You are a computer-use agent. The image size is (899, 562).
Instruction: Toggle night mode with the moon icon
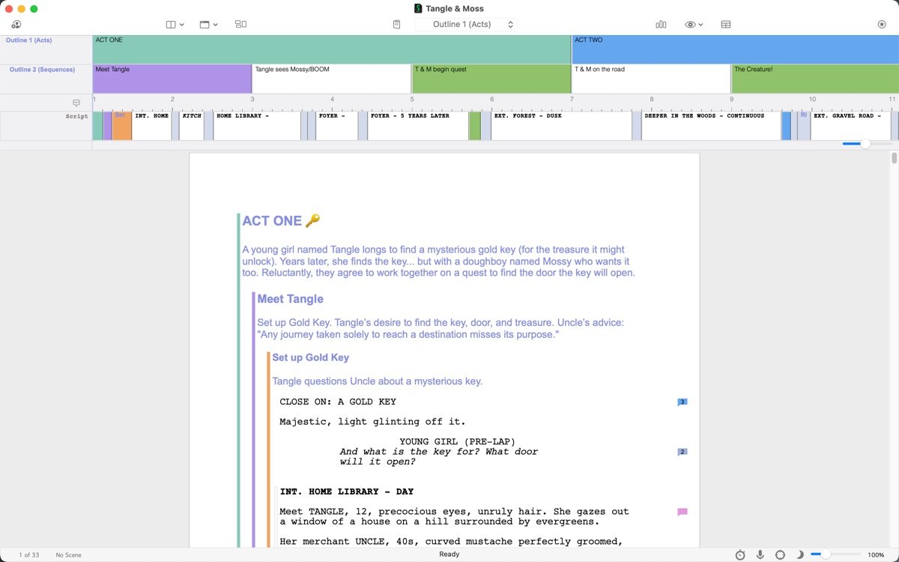coord(799,555)
